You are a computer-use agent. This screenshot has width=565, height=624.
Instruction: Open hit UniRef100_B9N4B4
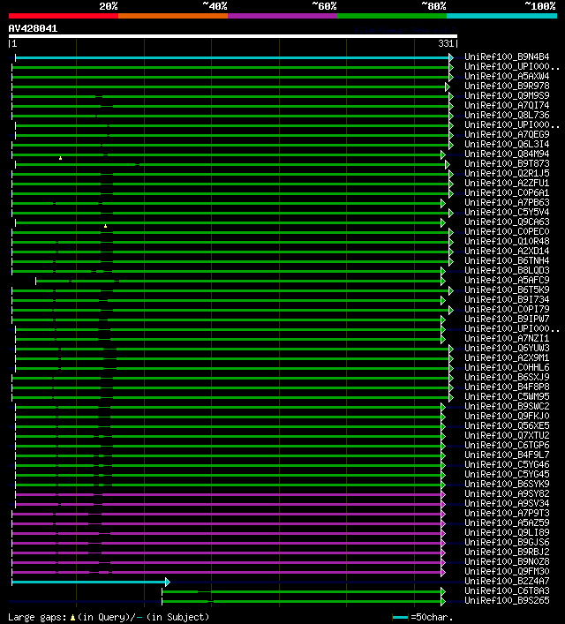pos(507,56)
